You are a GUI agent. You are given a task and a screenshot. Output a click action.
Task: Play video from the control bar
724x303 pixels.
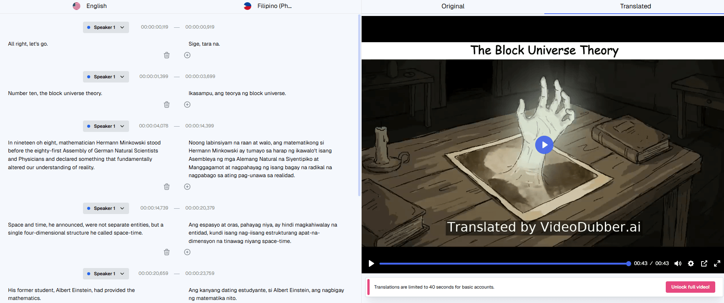tap(371, 263)
